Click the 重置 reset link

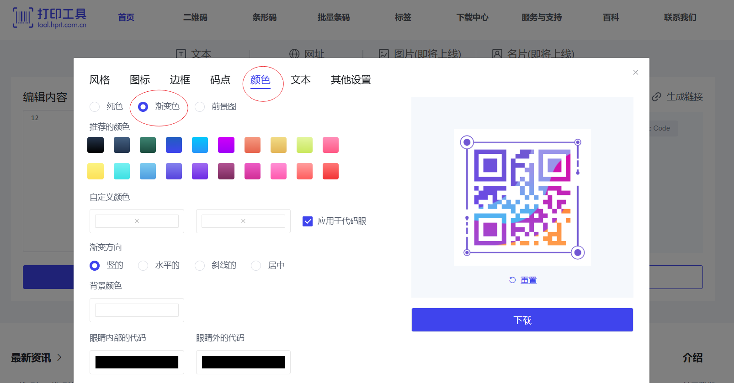pyautogui.click(x=529, y=280)
